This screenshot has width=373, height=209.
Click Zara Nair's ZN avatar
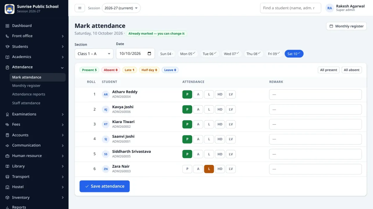(106, 169)
